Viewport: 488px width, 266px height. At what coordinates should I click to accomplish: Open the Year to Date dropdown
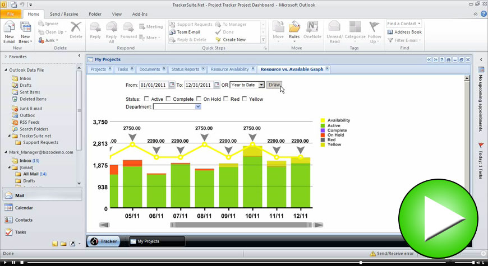247,85
